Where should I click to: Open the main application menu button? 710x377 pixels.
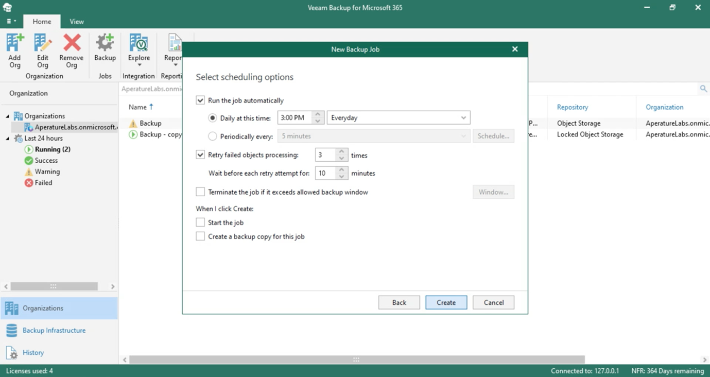tap(11, 22)
